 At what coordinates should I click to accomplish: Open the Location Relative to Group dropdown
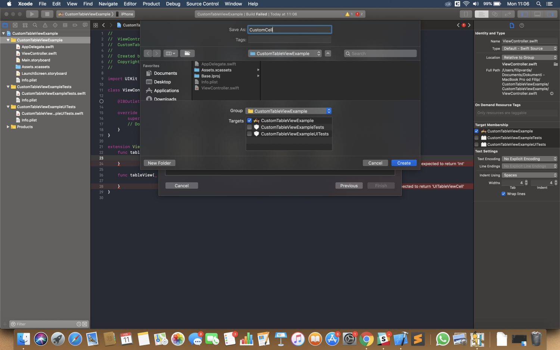coord(529,58)
